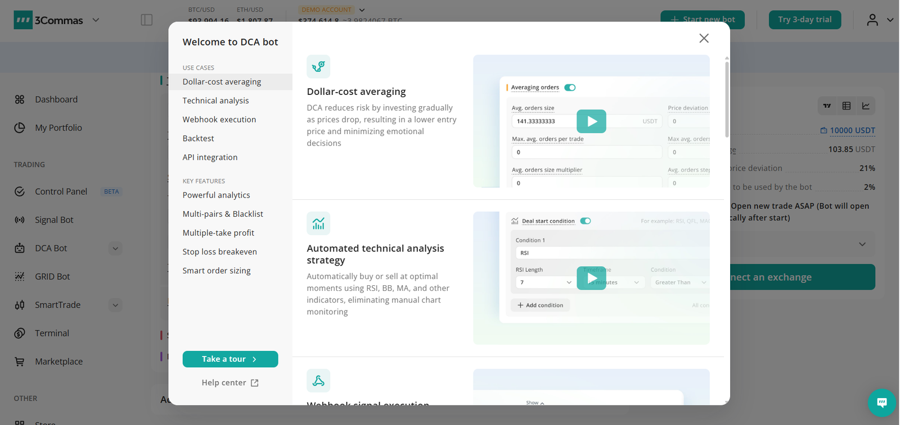Click the modal's vertical scrollbar
This screenshot has width=900, height=425.
pyautogui.click(x=727, y=99)
